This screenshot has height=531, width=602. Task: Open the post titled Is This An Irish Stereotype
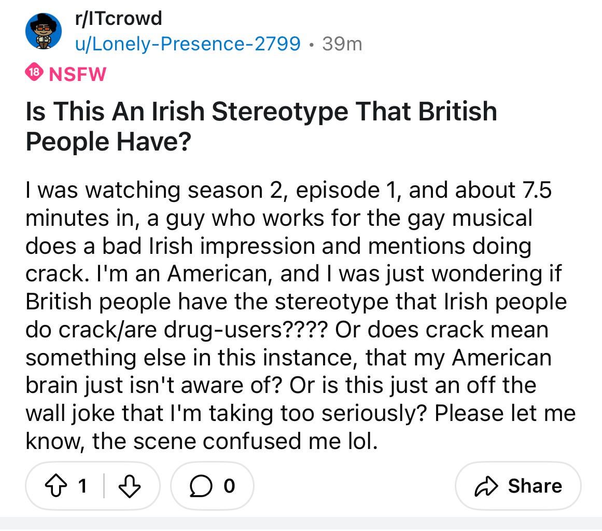pos(261,127)
